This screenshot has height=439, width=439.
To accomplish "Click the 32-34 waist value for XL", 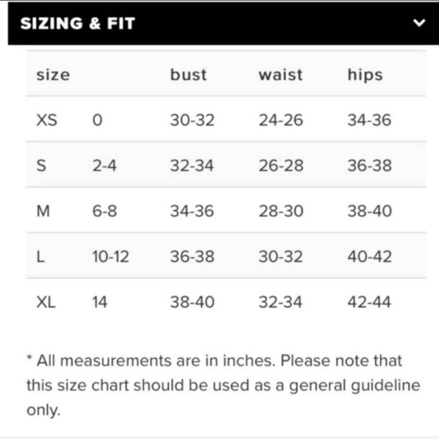I will 281,302.
